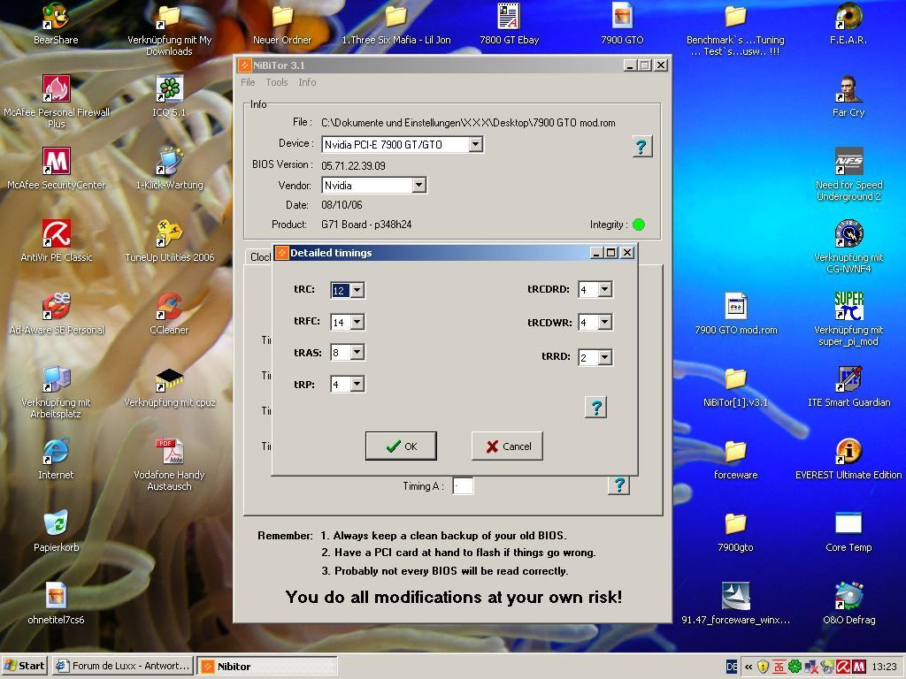
Task: Open the tRP value dropdown
Action: [357, 384]
